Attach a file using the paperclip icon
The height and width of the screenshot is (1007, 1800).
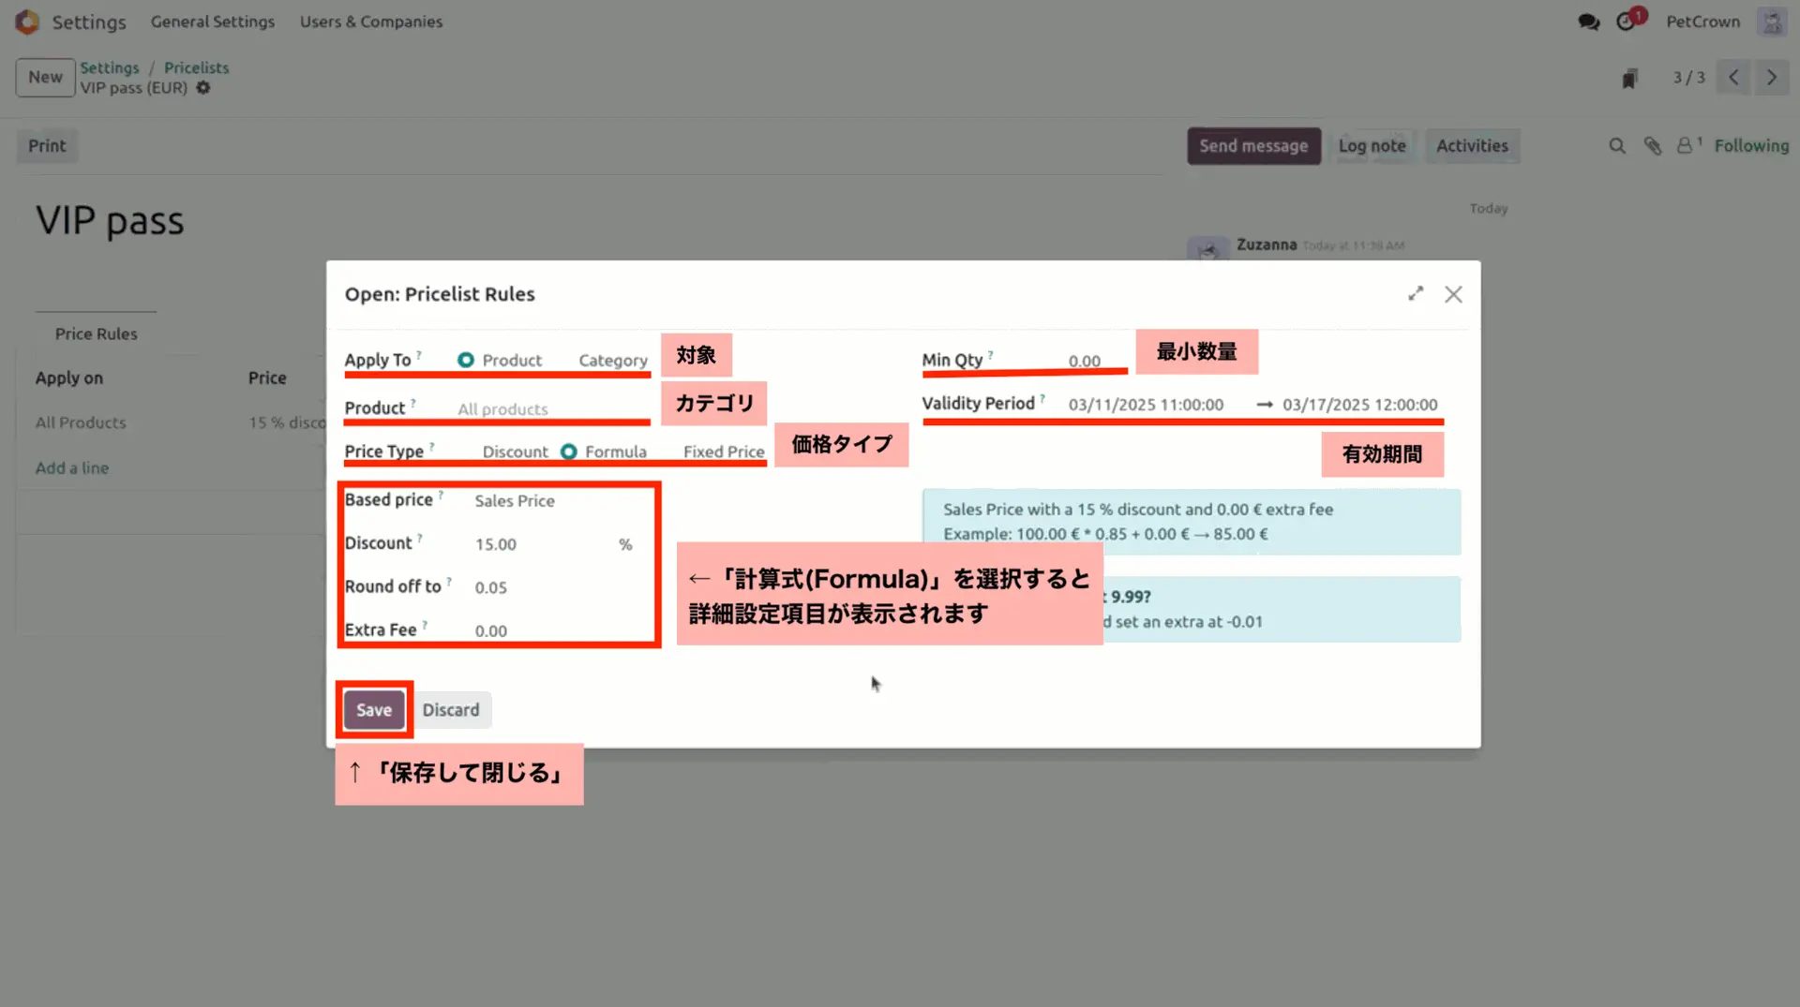pos(1652,146)
